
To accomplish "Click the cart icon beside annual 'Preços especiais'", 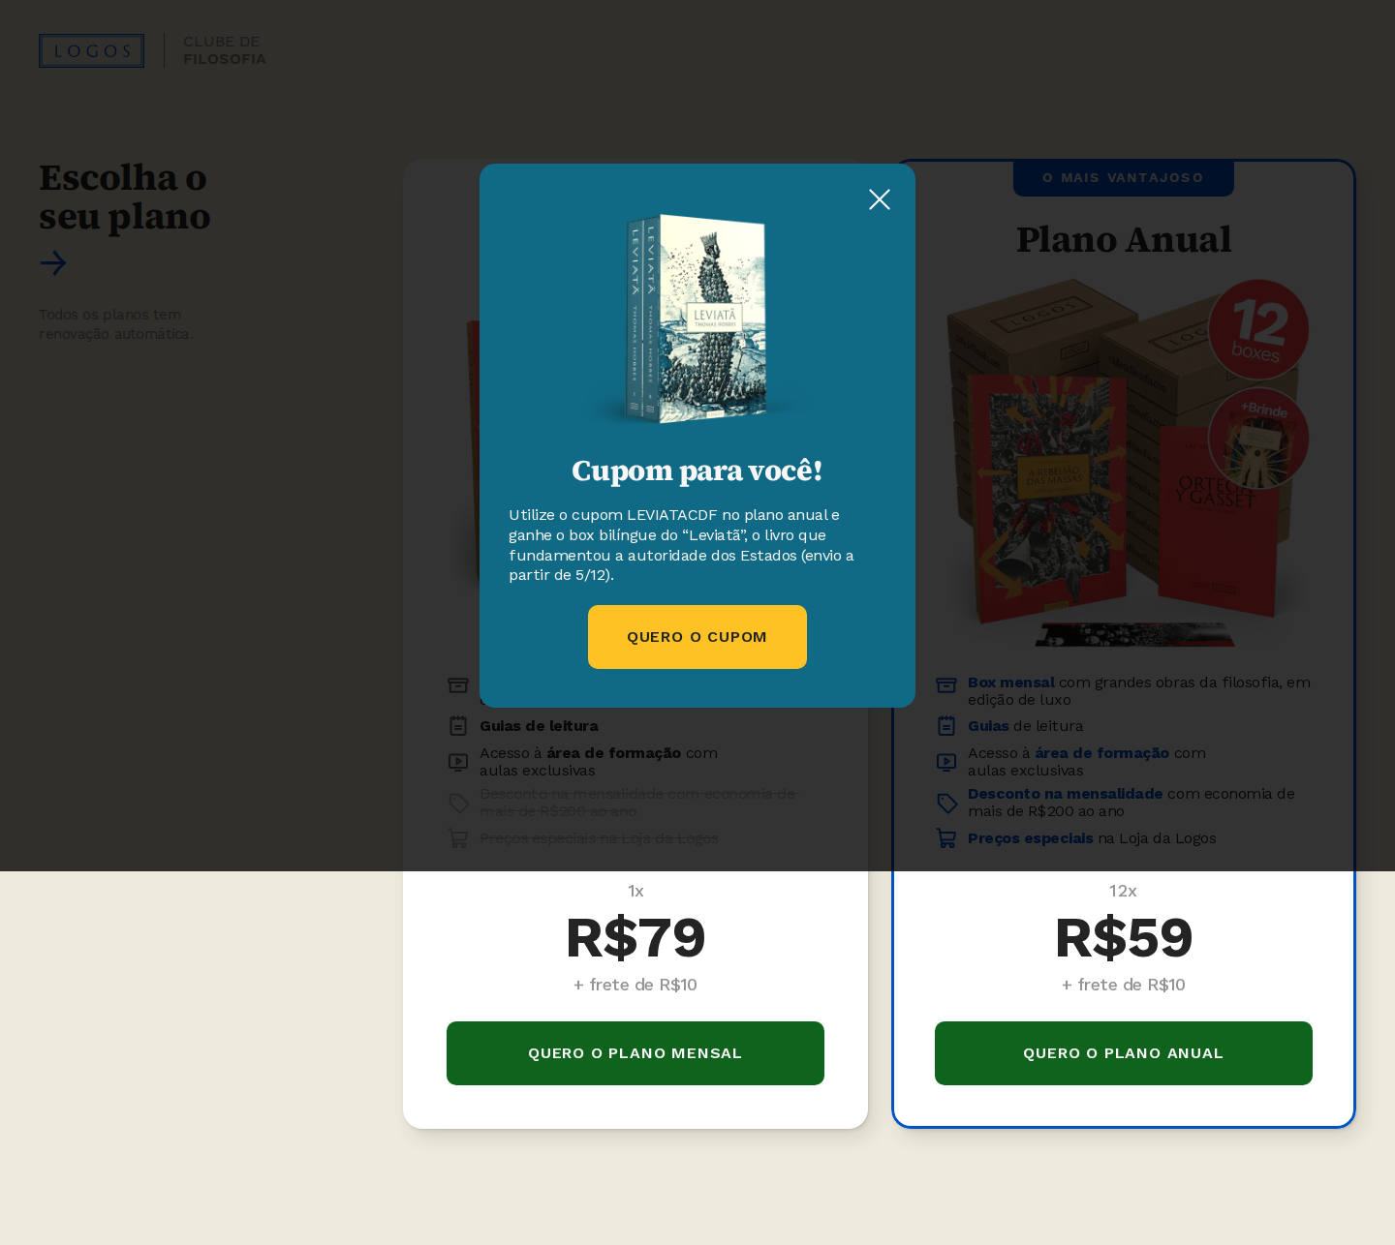I will pos(946,838).
